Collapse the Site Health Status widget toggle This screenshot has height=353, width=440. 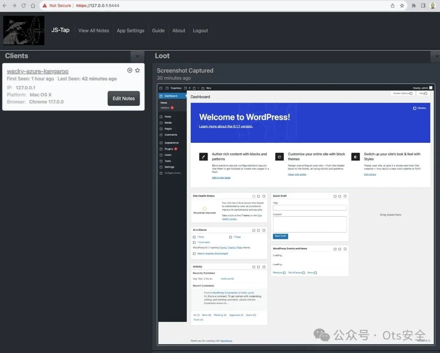pyautogui.click(x=264, y=196)
